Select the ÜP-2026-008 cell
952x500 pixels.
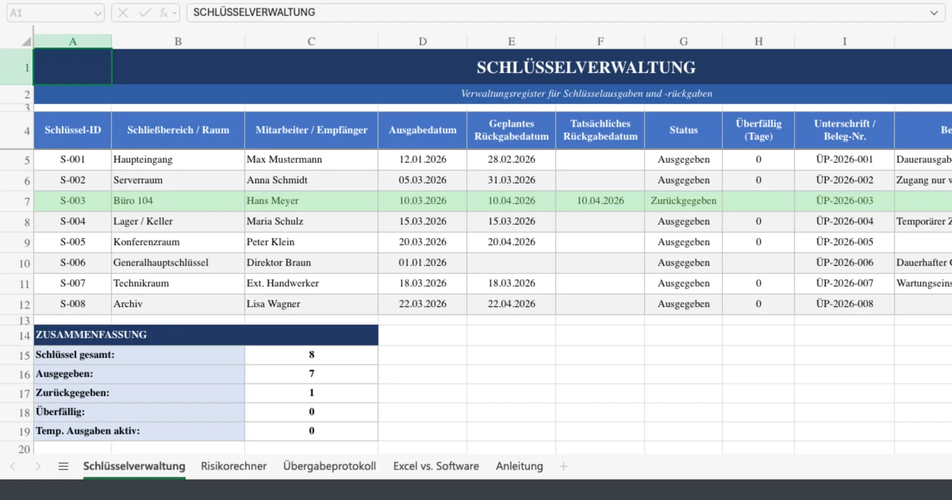[x=844, y=304]
